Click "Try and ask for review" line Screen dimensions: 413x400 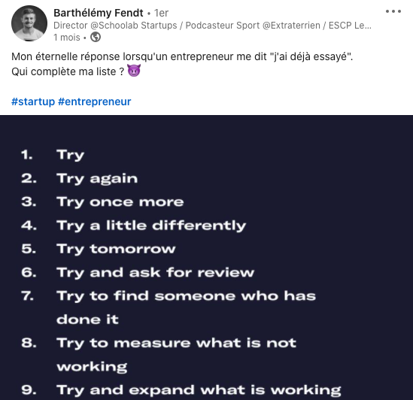tap(156, 273)
